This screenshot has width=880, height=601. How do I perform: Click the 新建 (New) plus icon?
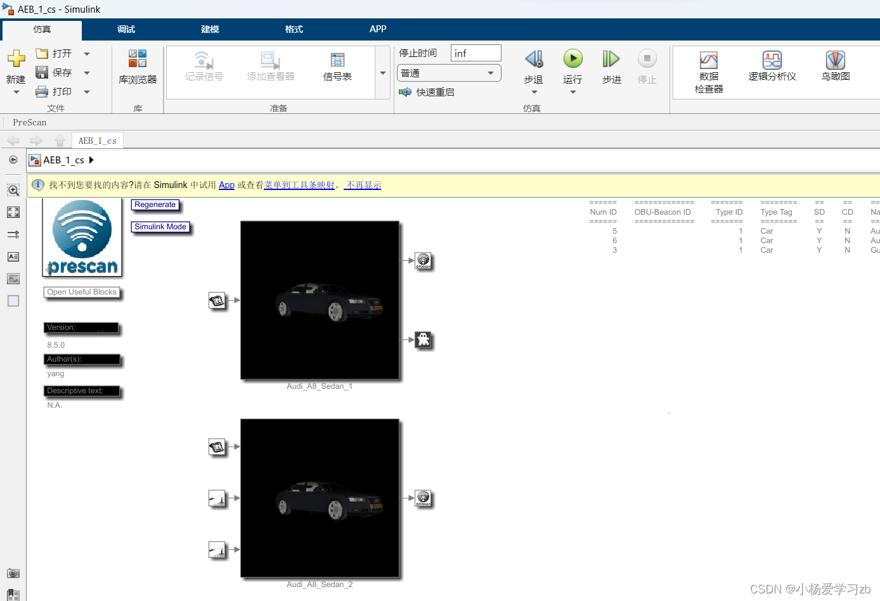[x=16, y=59]
